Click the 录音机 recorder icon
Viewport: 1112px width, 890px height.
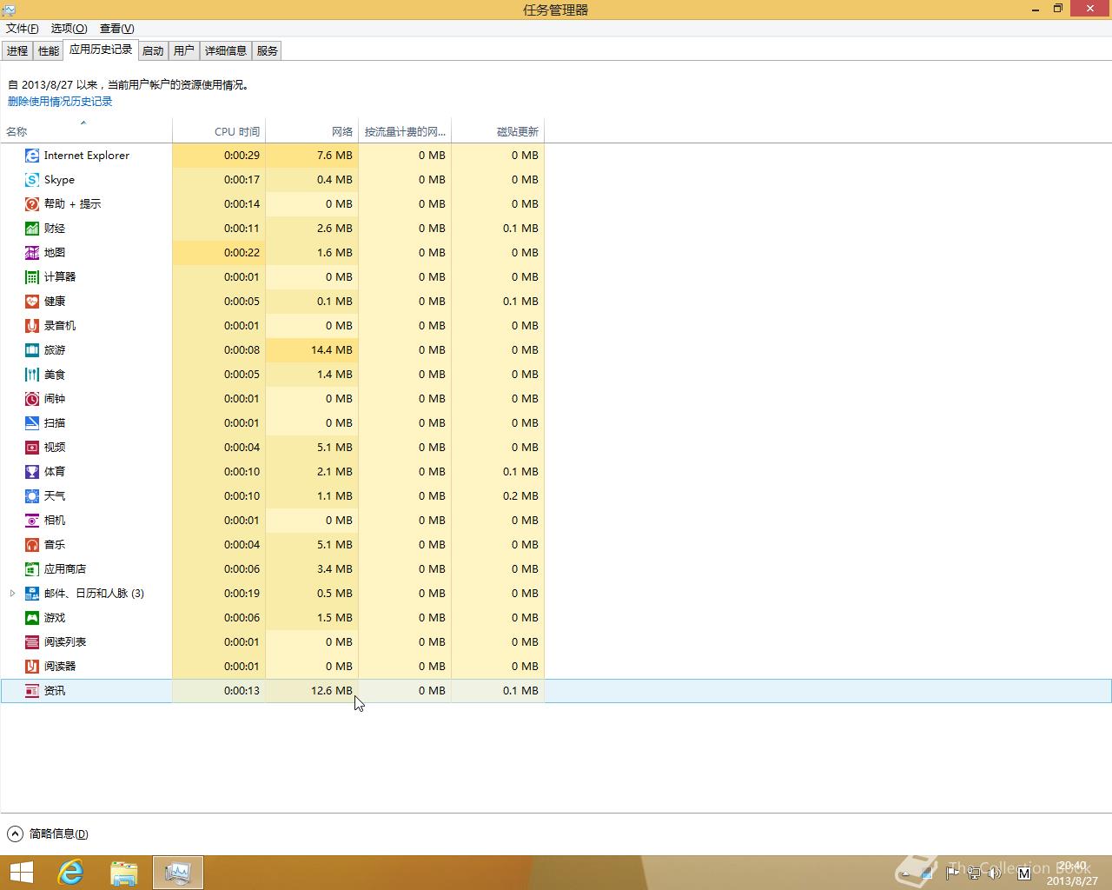coord(32,326)
